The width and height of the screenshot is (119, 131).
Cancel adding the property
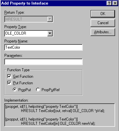[103, 23]
